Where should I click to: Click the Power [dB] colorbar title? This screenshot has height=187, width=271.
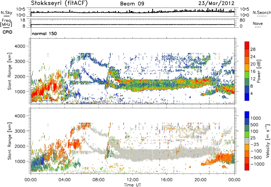pyautogui.click(x=258, y=71)
